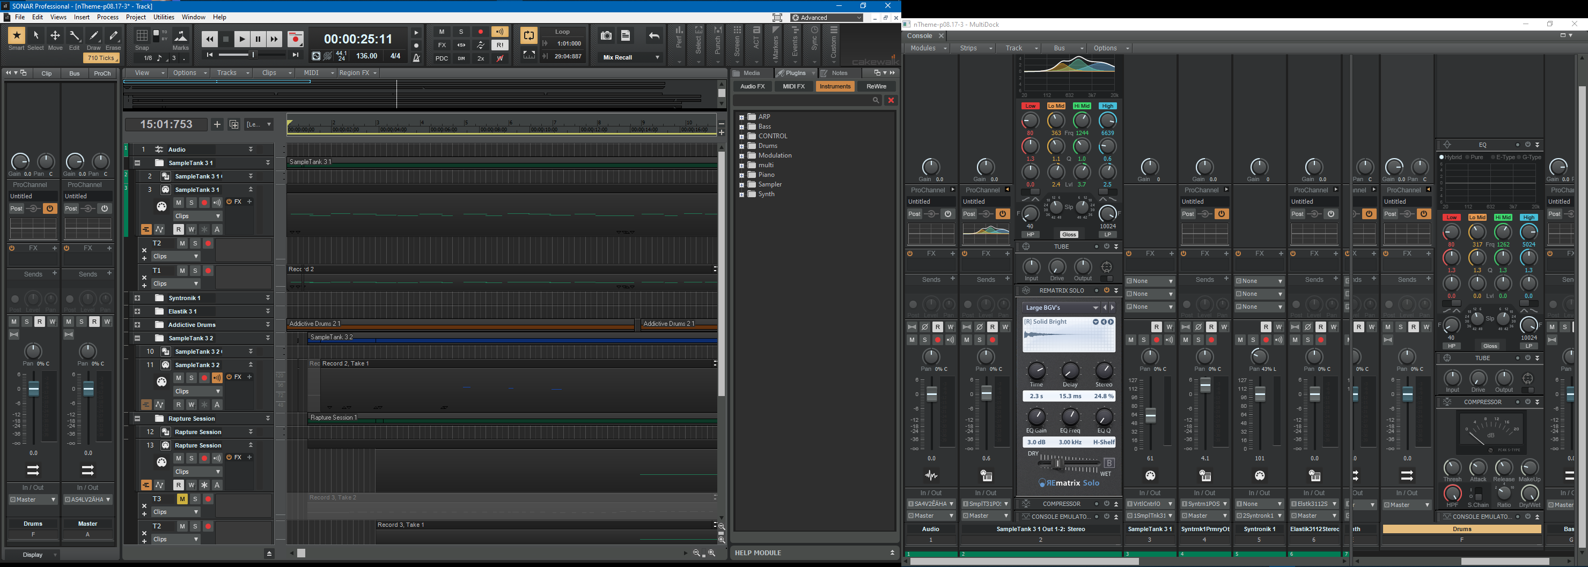Click the 136.00 tempo field
1588x567 pixels.
pos(367,56)
